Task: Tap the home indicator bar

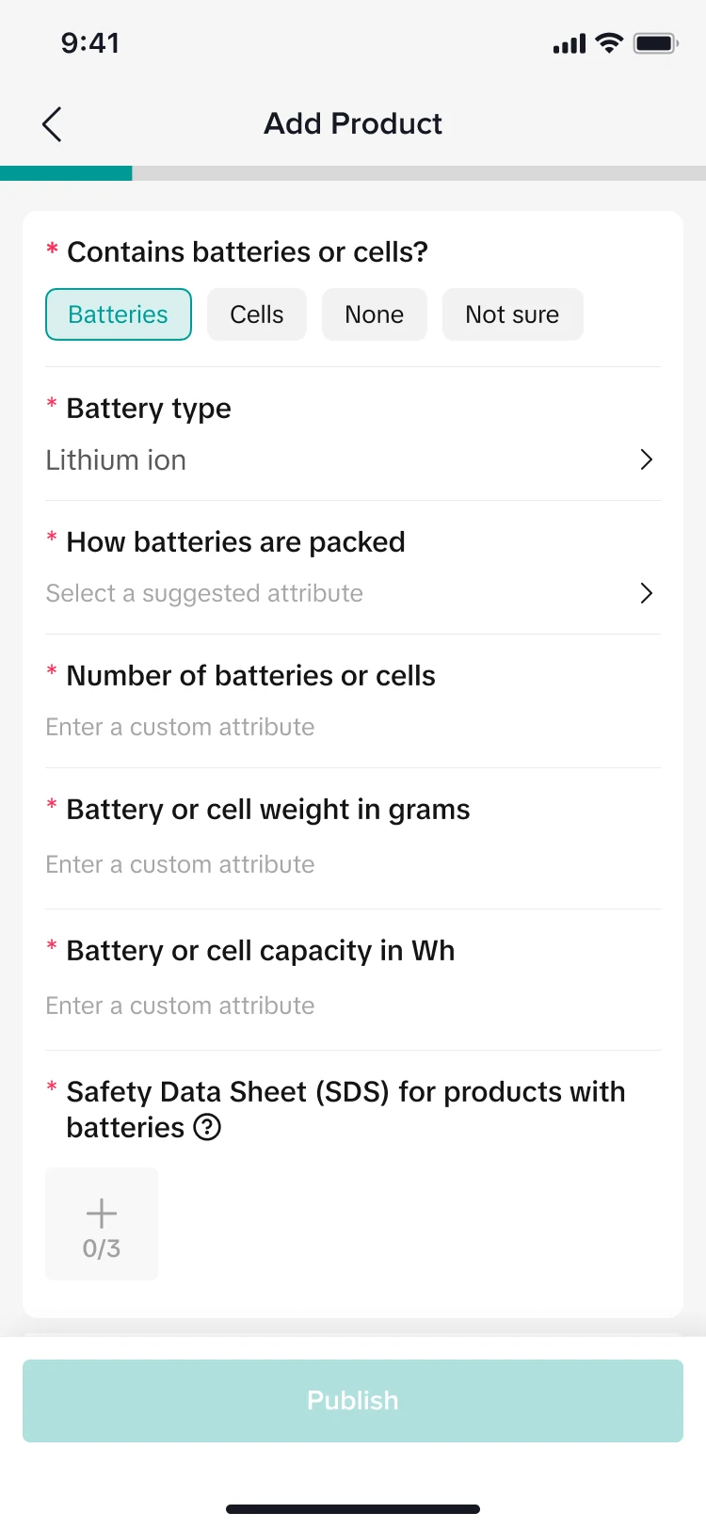Action: point(353,1509)
